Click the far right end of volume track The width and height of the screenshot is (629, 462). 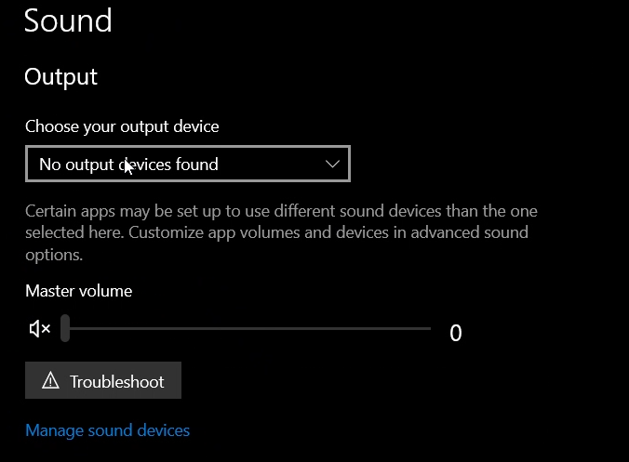pos(428,328)
